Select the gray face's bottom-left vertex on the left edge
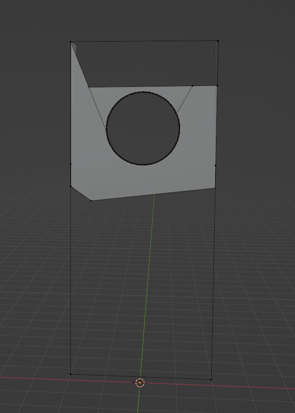295x413 pixels. (x=71, y=186)
